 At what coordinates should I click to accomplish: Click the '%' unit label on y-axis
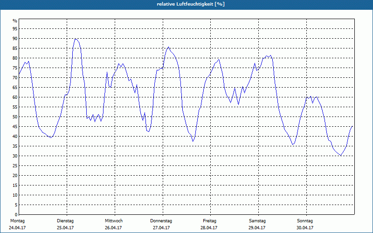click(15, 21)
